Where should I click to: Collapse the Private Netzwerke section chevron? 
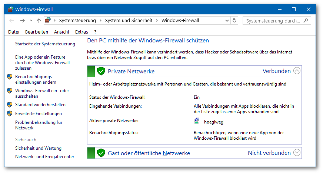point(297,71)
